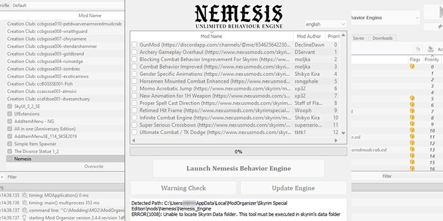Click the flag icon in plugin priority row 10
443x221 pixels.
pos(412,130)
